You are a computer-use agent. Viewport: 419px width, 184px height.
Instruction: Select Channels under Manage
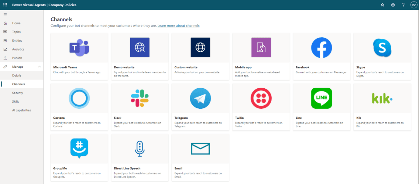pos(19,84)
